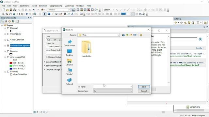Toggle the grw sewage.PNG layer checkbox
Screen dimensions: 209x117
(x=8, y=57)
